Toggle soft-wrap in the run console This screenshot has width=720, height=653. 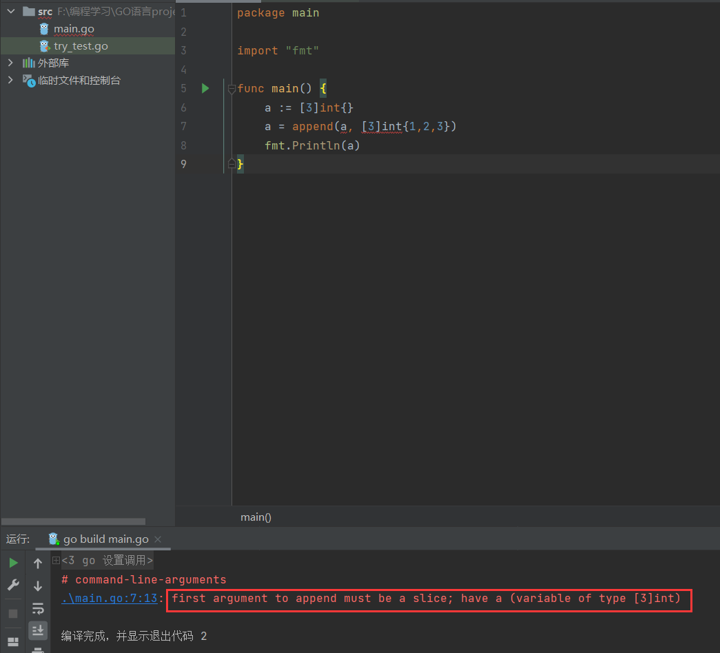[38, 609]
